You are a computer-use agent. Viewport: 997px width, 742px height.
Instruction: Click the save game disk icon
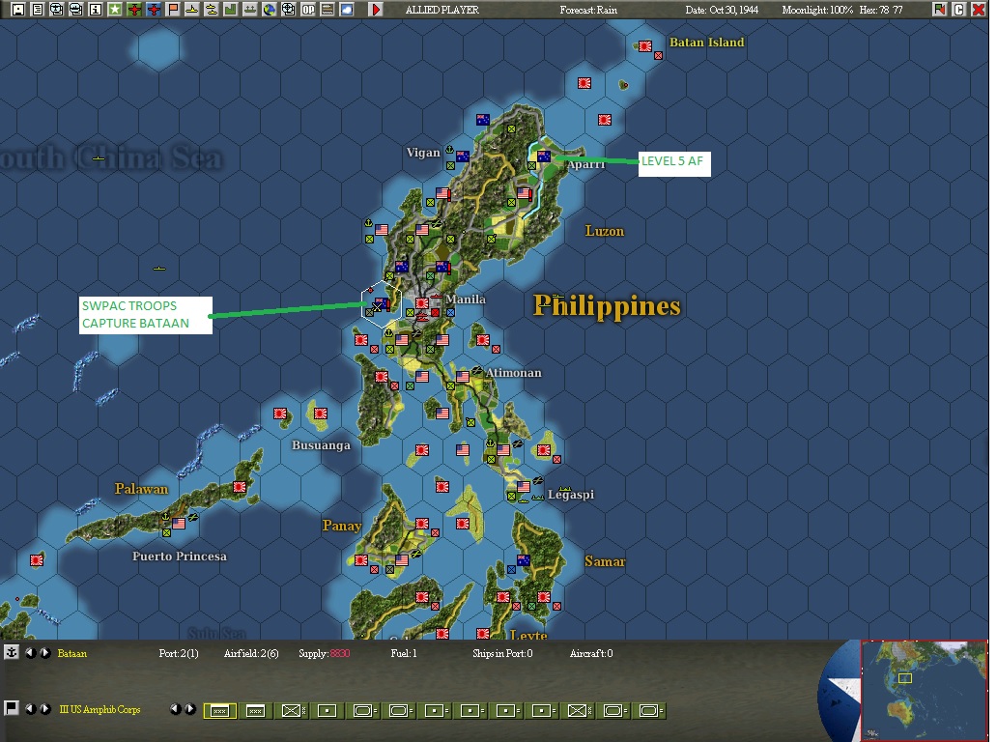[17, 10]
